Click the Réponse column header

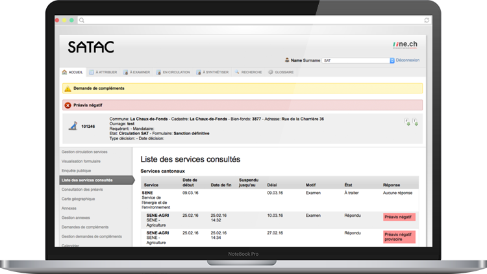392,185
